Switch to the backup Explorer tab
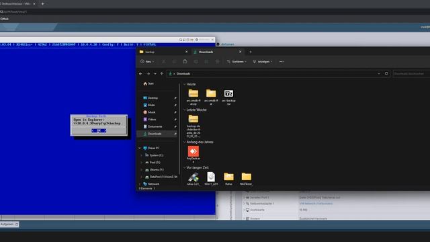Screen dimensions: 430x242 tap(163, 52)
